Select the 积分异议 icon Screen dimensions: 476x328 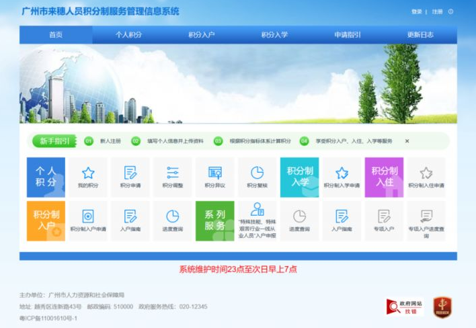pyautogui.click(x=215, y=173)
